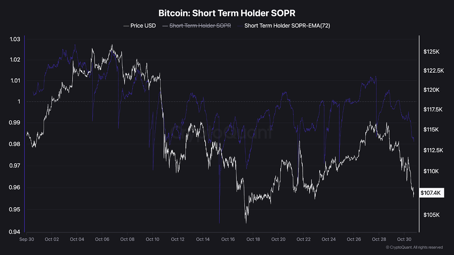This screenshot has width=454, height=255.
Task: Select the $107.4K current price label
Action: pyautogui.click(x=431, y=193)
